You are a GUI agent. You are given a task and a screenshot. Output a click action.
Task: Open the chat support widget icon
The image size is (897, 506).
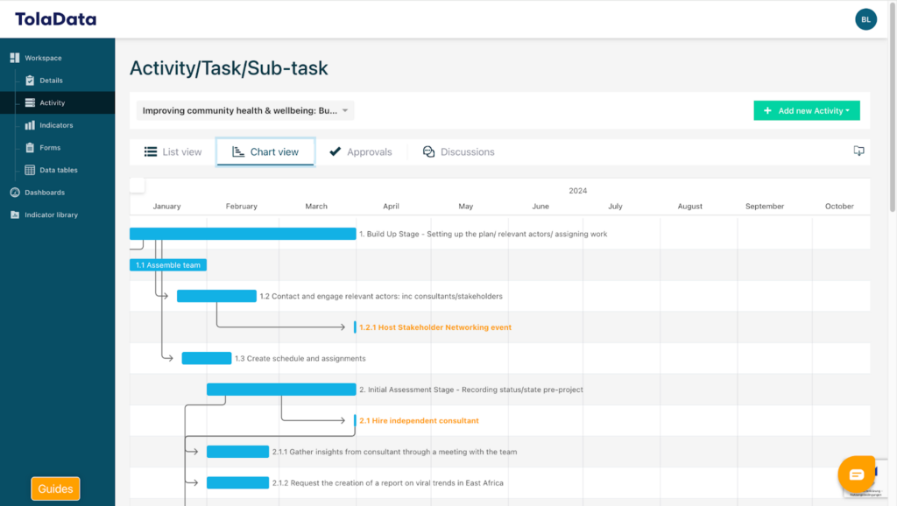(x=856, y=474)
